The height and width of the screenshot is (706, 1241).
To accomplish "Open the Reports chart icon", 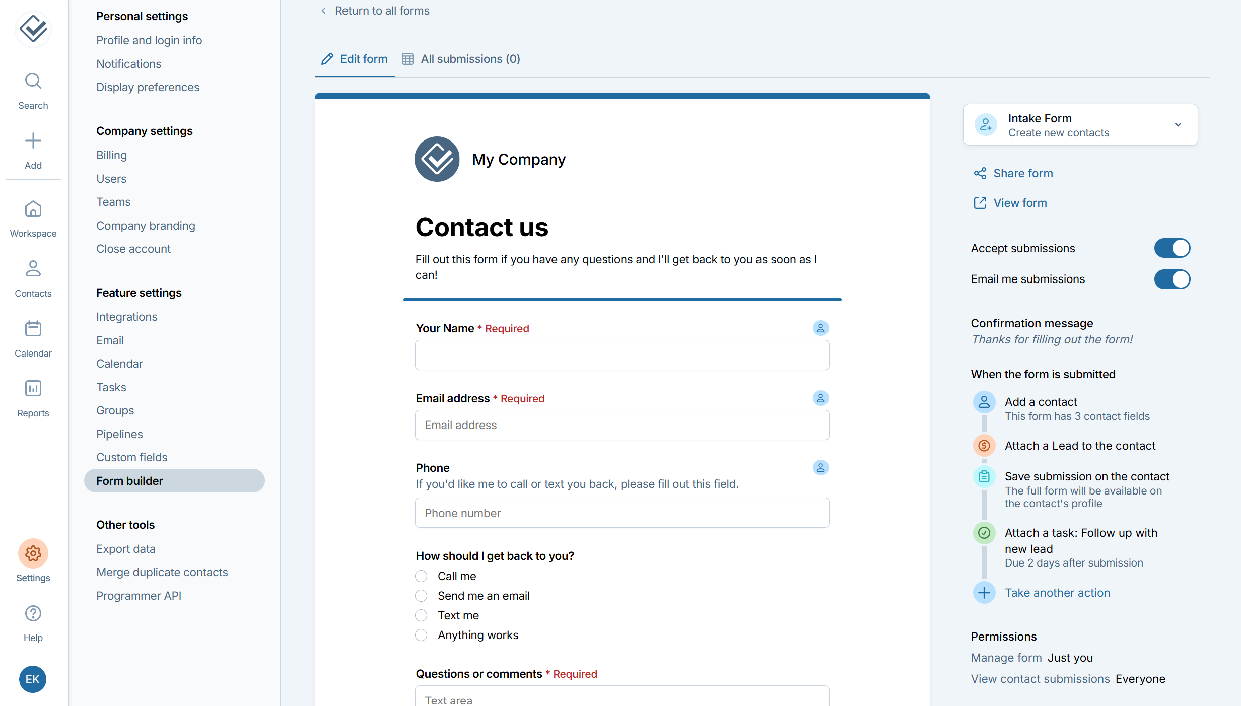I will click(x=33, y=389).
